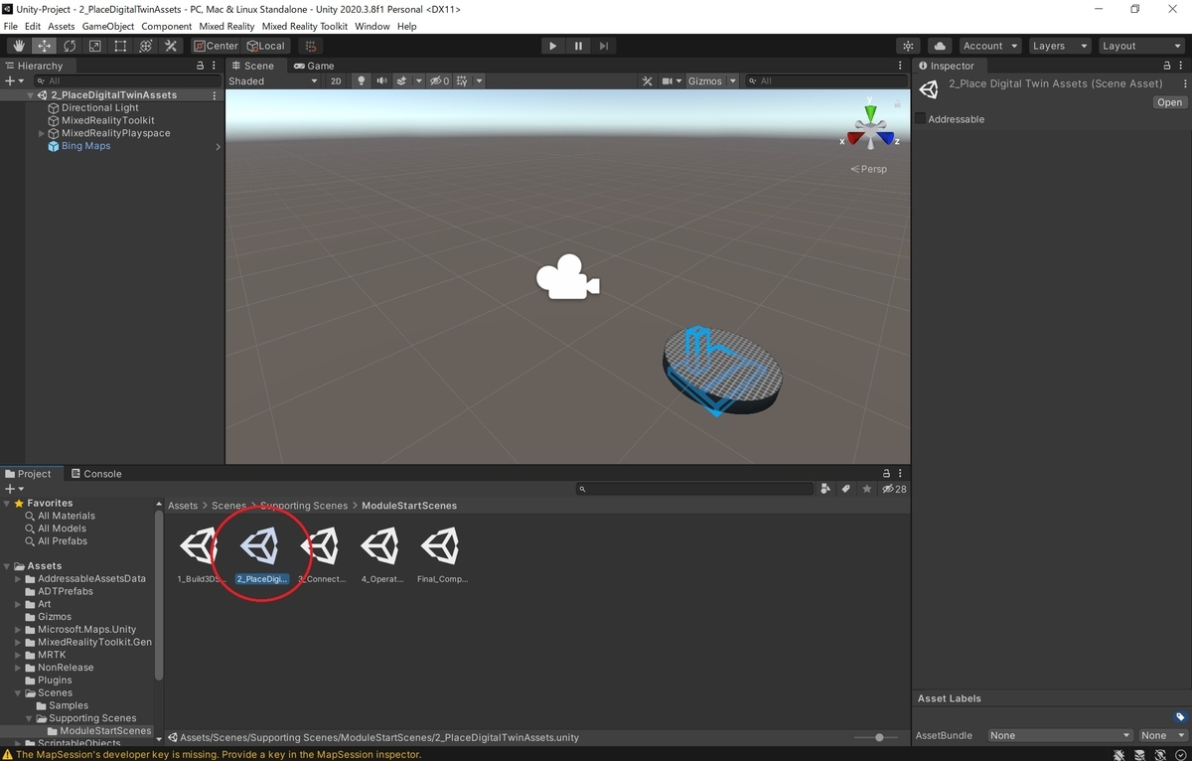Toggle Project panel lock
This screenshot has height=761, width=1192.
pyautogui.click(x=887, y=474)
